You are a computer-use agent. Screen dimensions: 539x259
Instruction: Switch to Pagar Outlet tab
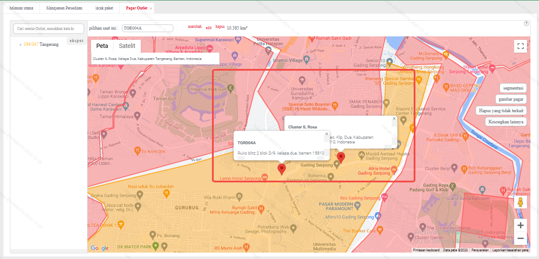136,8
